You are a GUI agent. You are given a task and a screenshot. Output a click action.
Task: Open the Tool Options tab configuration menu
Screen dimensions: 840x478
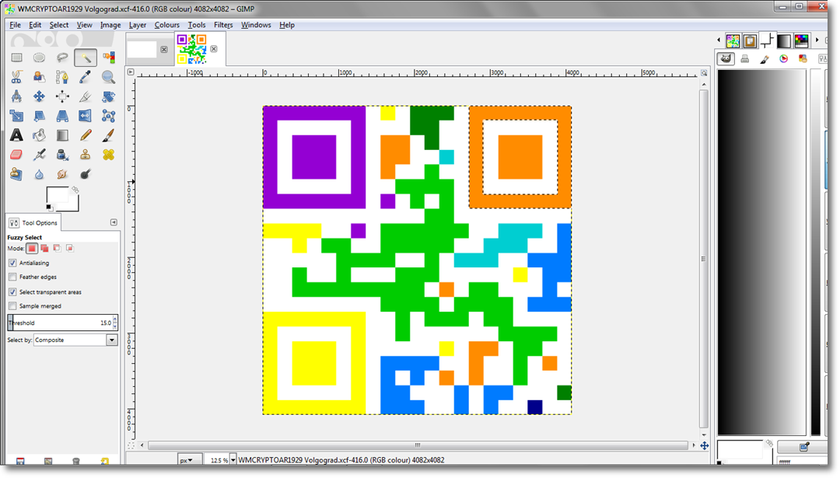114,222
